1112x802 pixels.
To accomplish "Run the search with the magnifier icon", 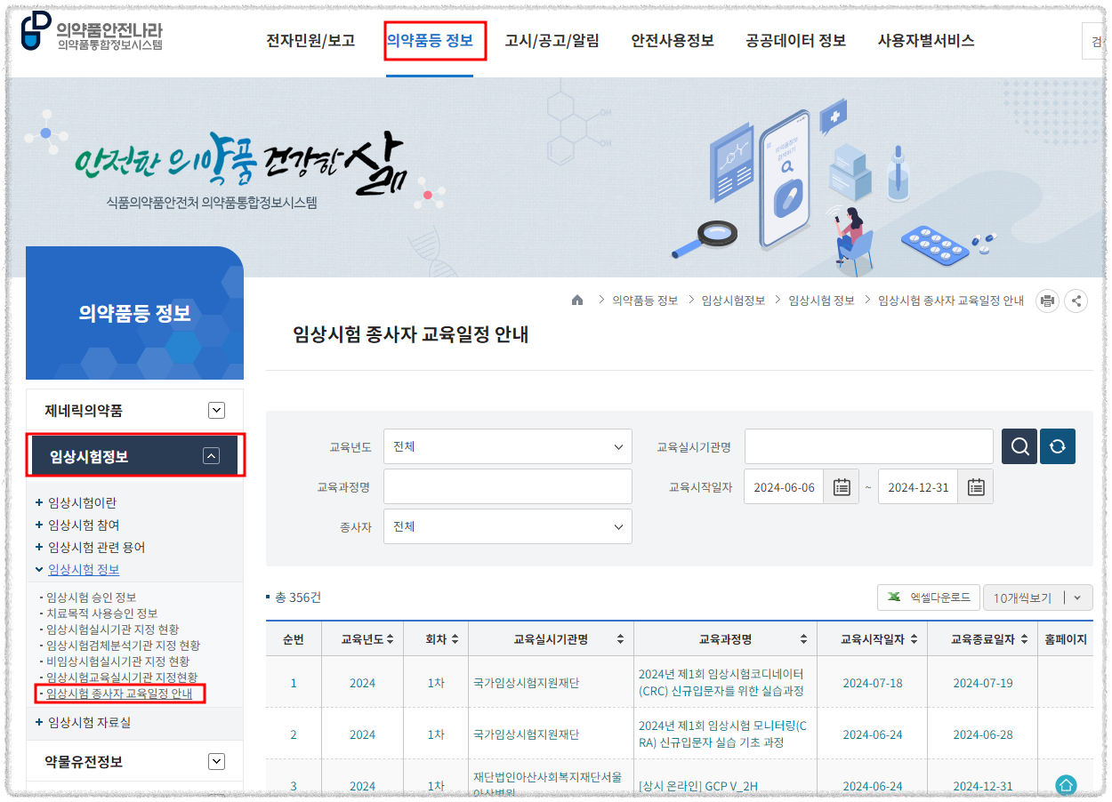I will tap(1019, 446).
